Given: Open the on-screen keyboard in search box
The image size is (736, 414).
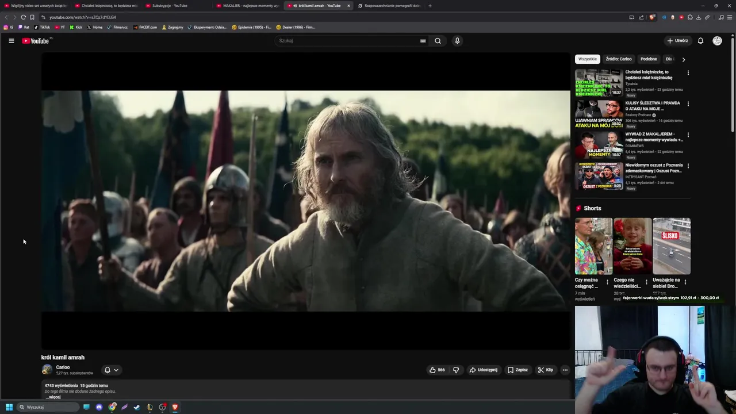Looking at the screenshot, I should pyautogui.click(x=423, y=41).
